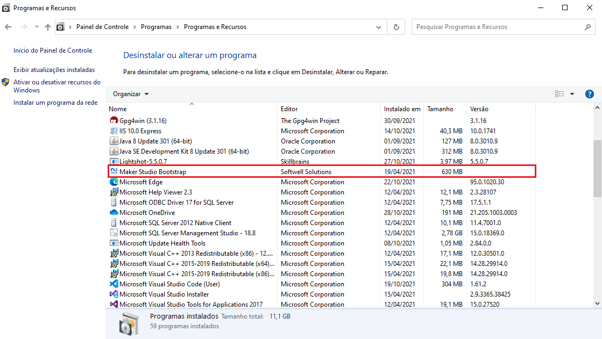Sort list by Editor column header
Viewport: 602px width, 339px height.
289,109
